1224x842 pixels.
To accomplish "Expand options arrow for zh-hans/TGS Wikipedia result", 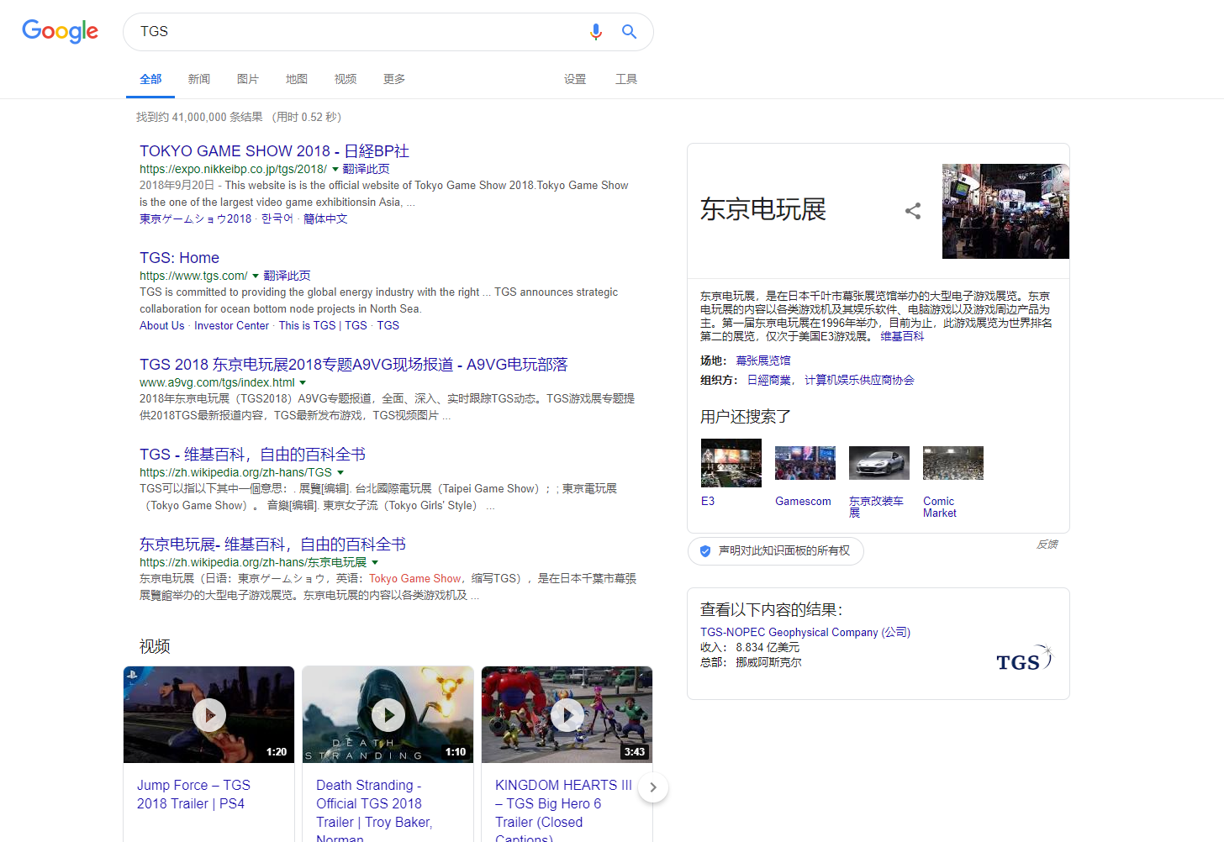I will pyautogui.click(x=340, y=473).
